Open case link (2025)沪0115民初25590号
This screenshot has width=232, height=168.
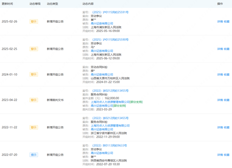[110, 40]
